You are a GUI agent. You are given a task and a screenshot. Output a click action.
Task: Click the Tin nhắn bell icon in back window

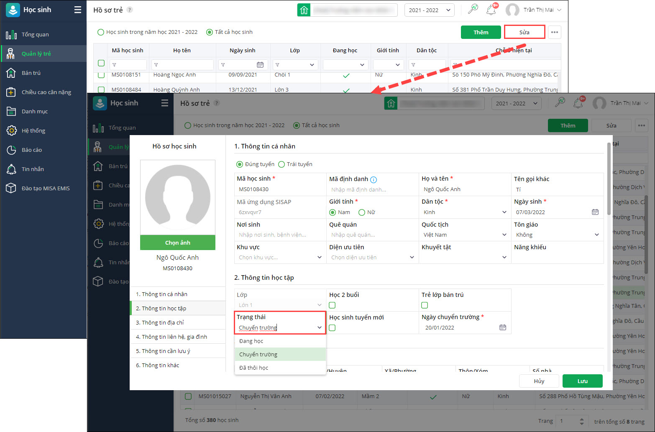click(x=11, y=169)
